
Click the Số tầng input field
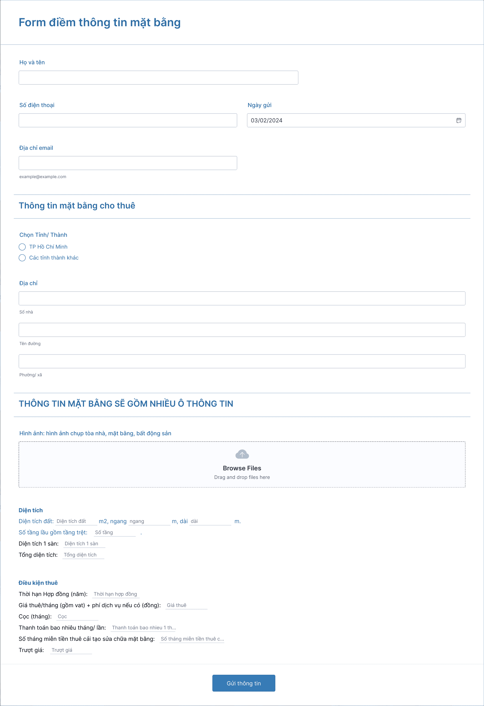(x=114, y=533)
